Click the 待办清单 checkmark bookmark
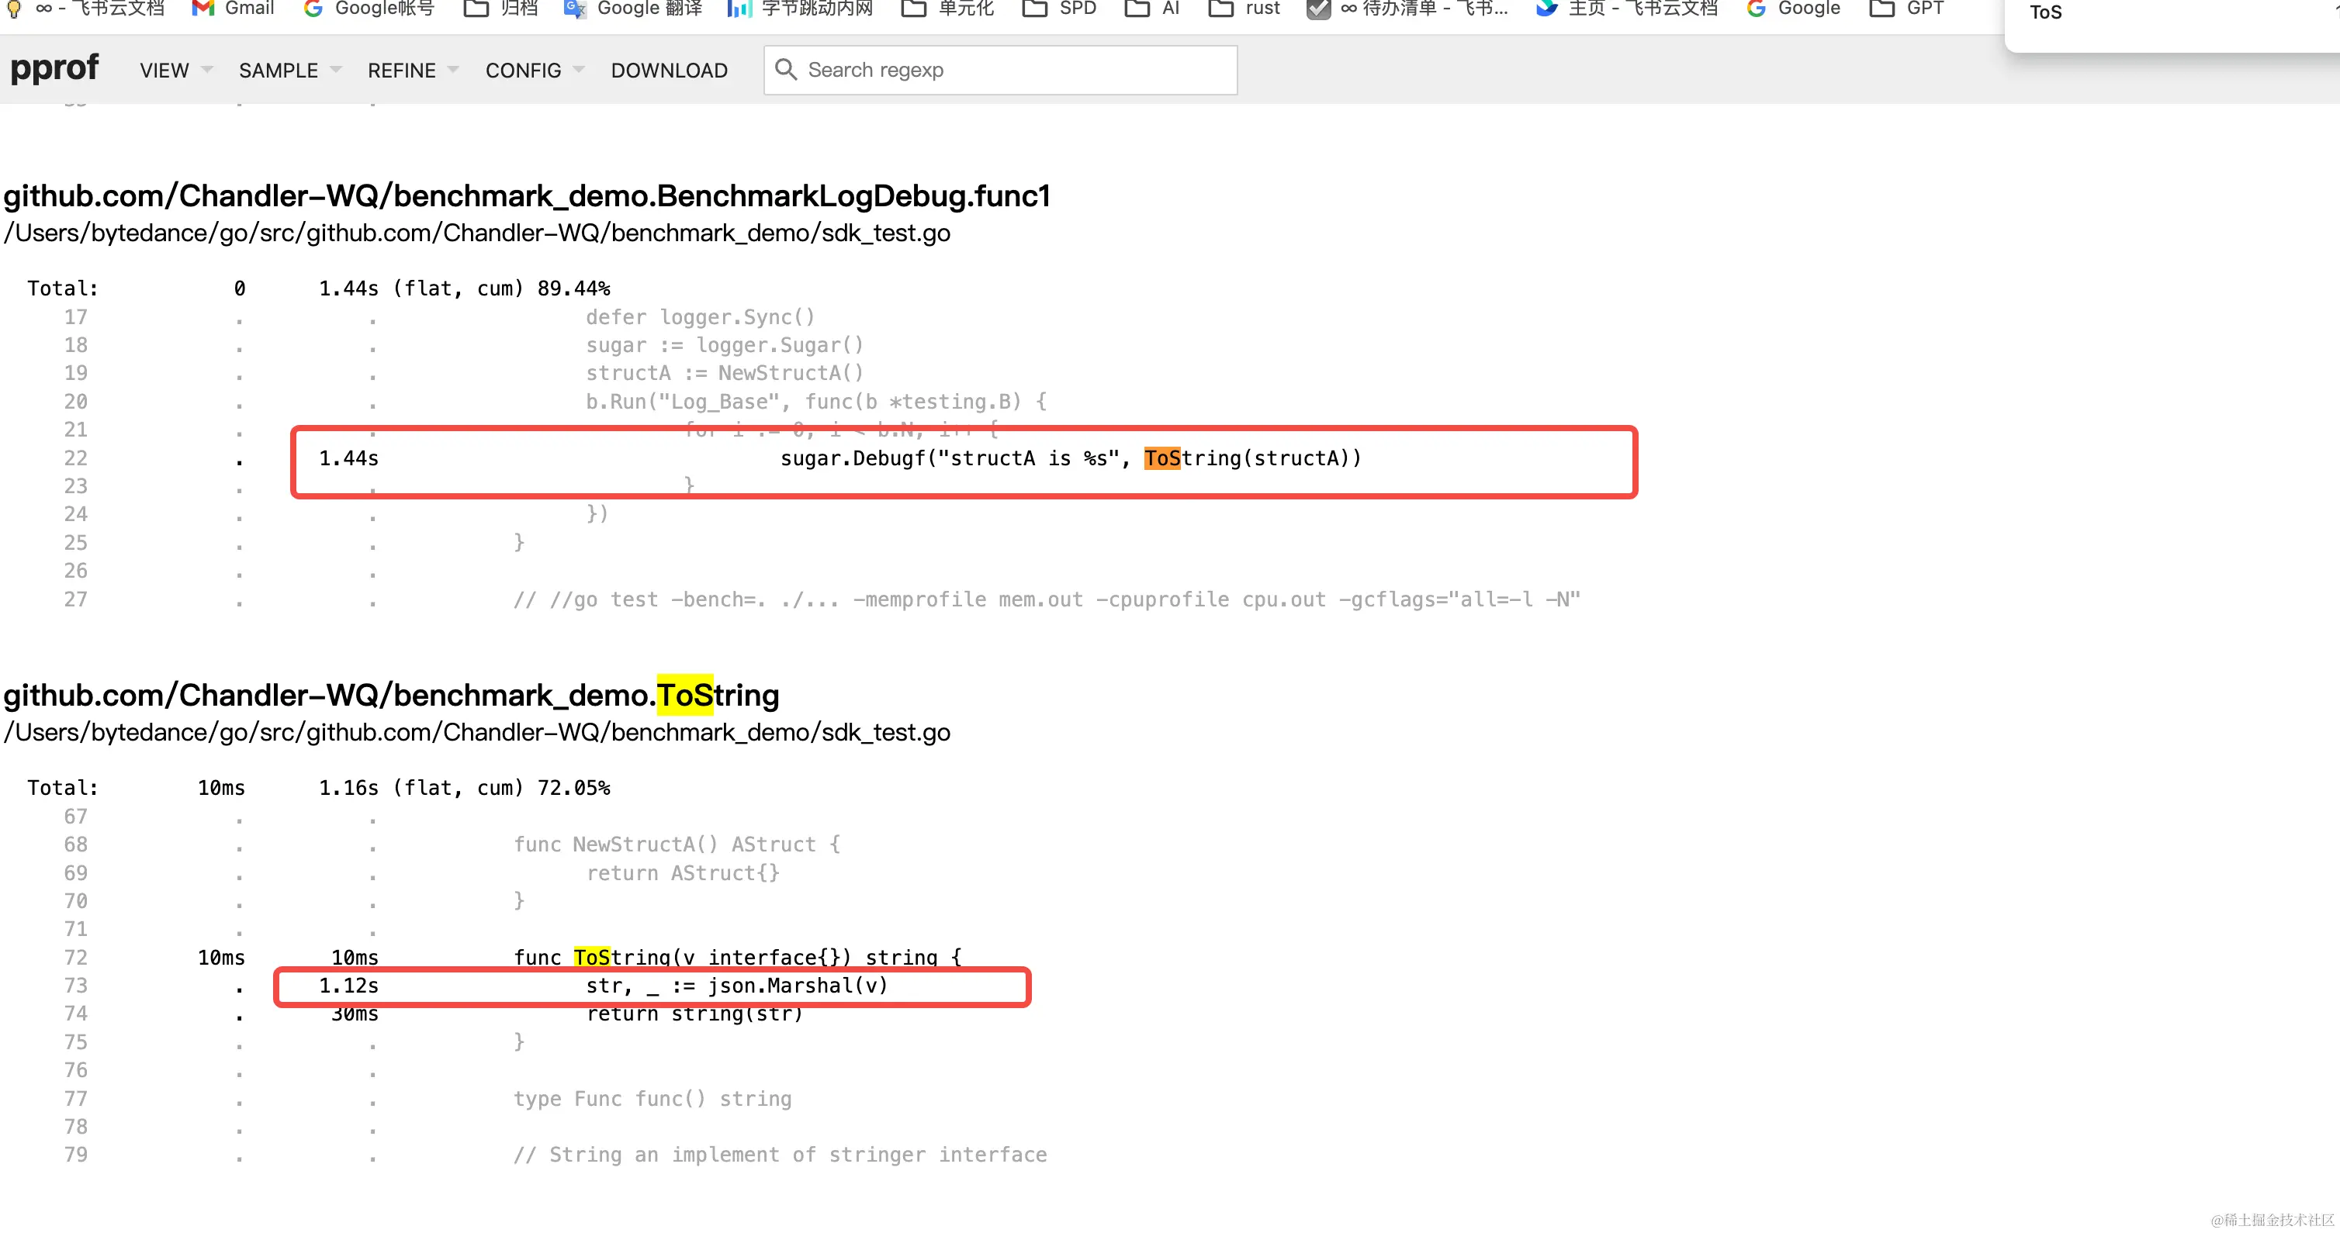The height and width of the screenshot is (1233, 2340). coord(1317,9)
